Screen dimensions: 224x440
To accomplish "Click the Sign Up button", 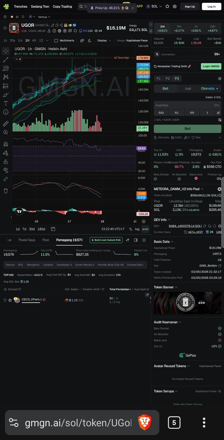I will (190, 6).
